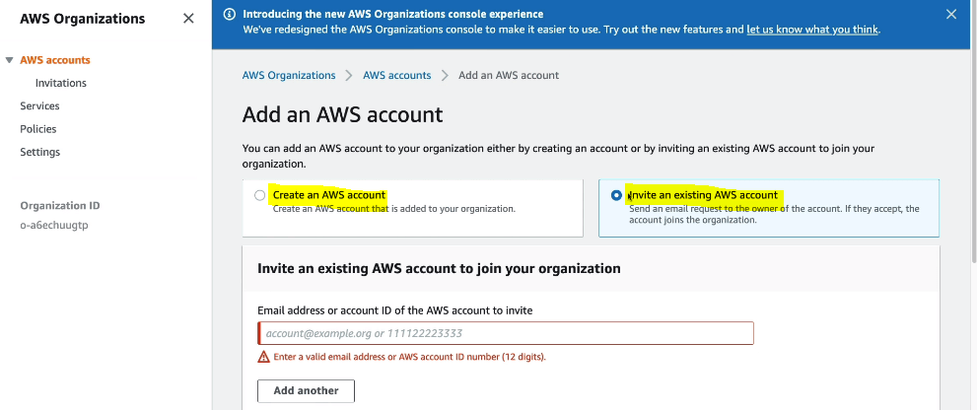Click the info icon in the blue banner
The width and height of the screenshot is (977, 410).
tap(230, 15)
